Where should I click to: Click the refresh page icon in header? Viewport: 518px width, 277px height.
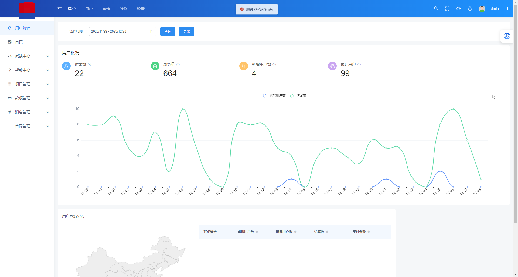coord(458,9)
